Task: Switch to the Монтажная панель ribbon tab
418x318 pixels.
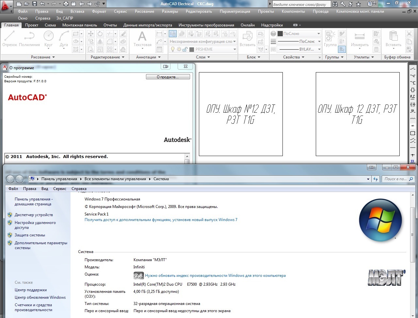Action: 80,25
